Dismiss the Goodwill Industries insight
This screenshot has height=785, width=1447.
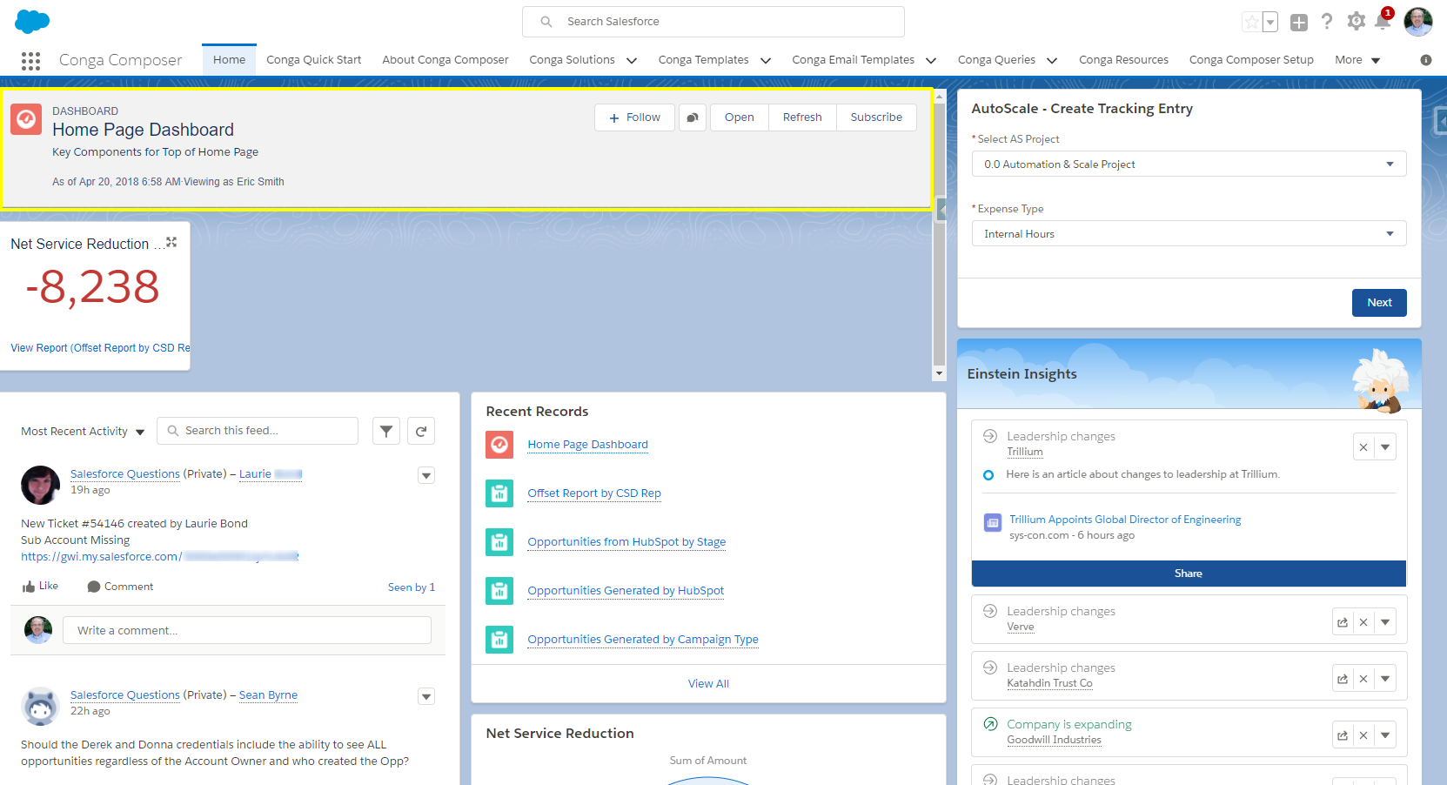(x=1363, y=735)
